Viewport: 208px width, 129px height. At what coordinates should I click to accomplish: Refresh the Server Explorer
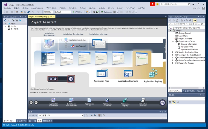[5, 20]
